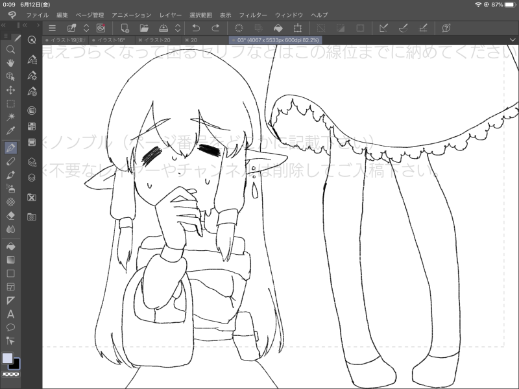Select the Balloon tool
519x389 pixels.
[10, 327]
